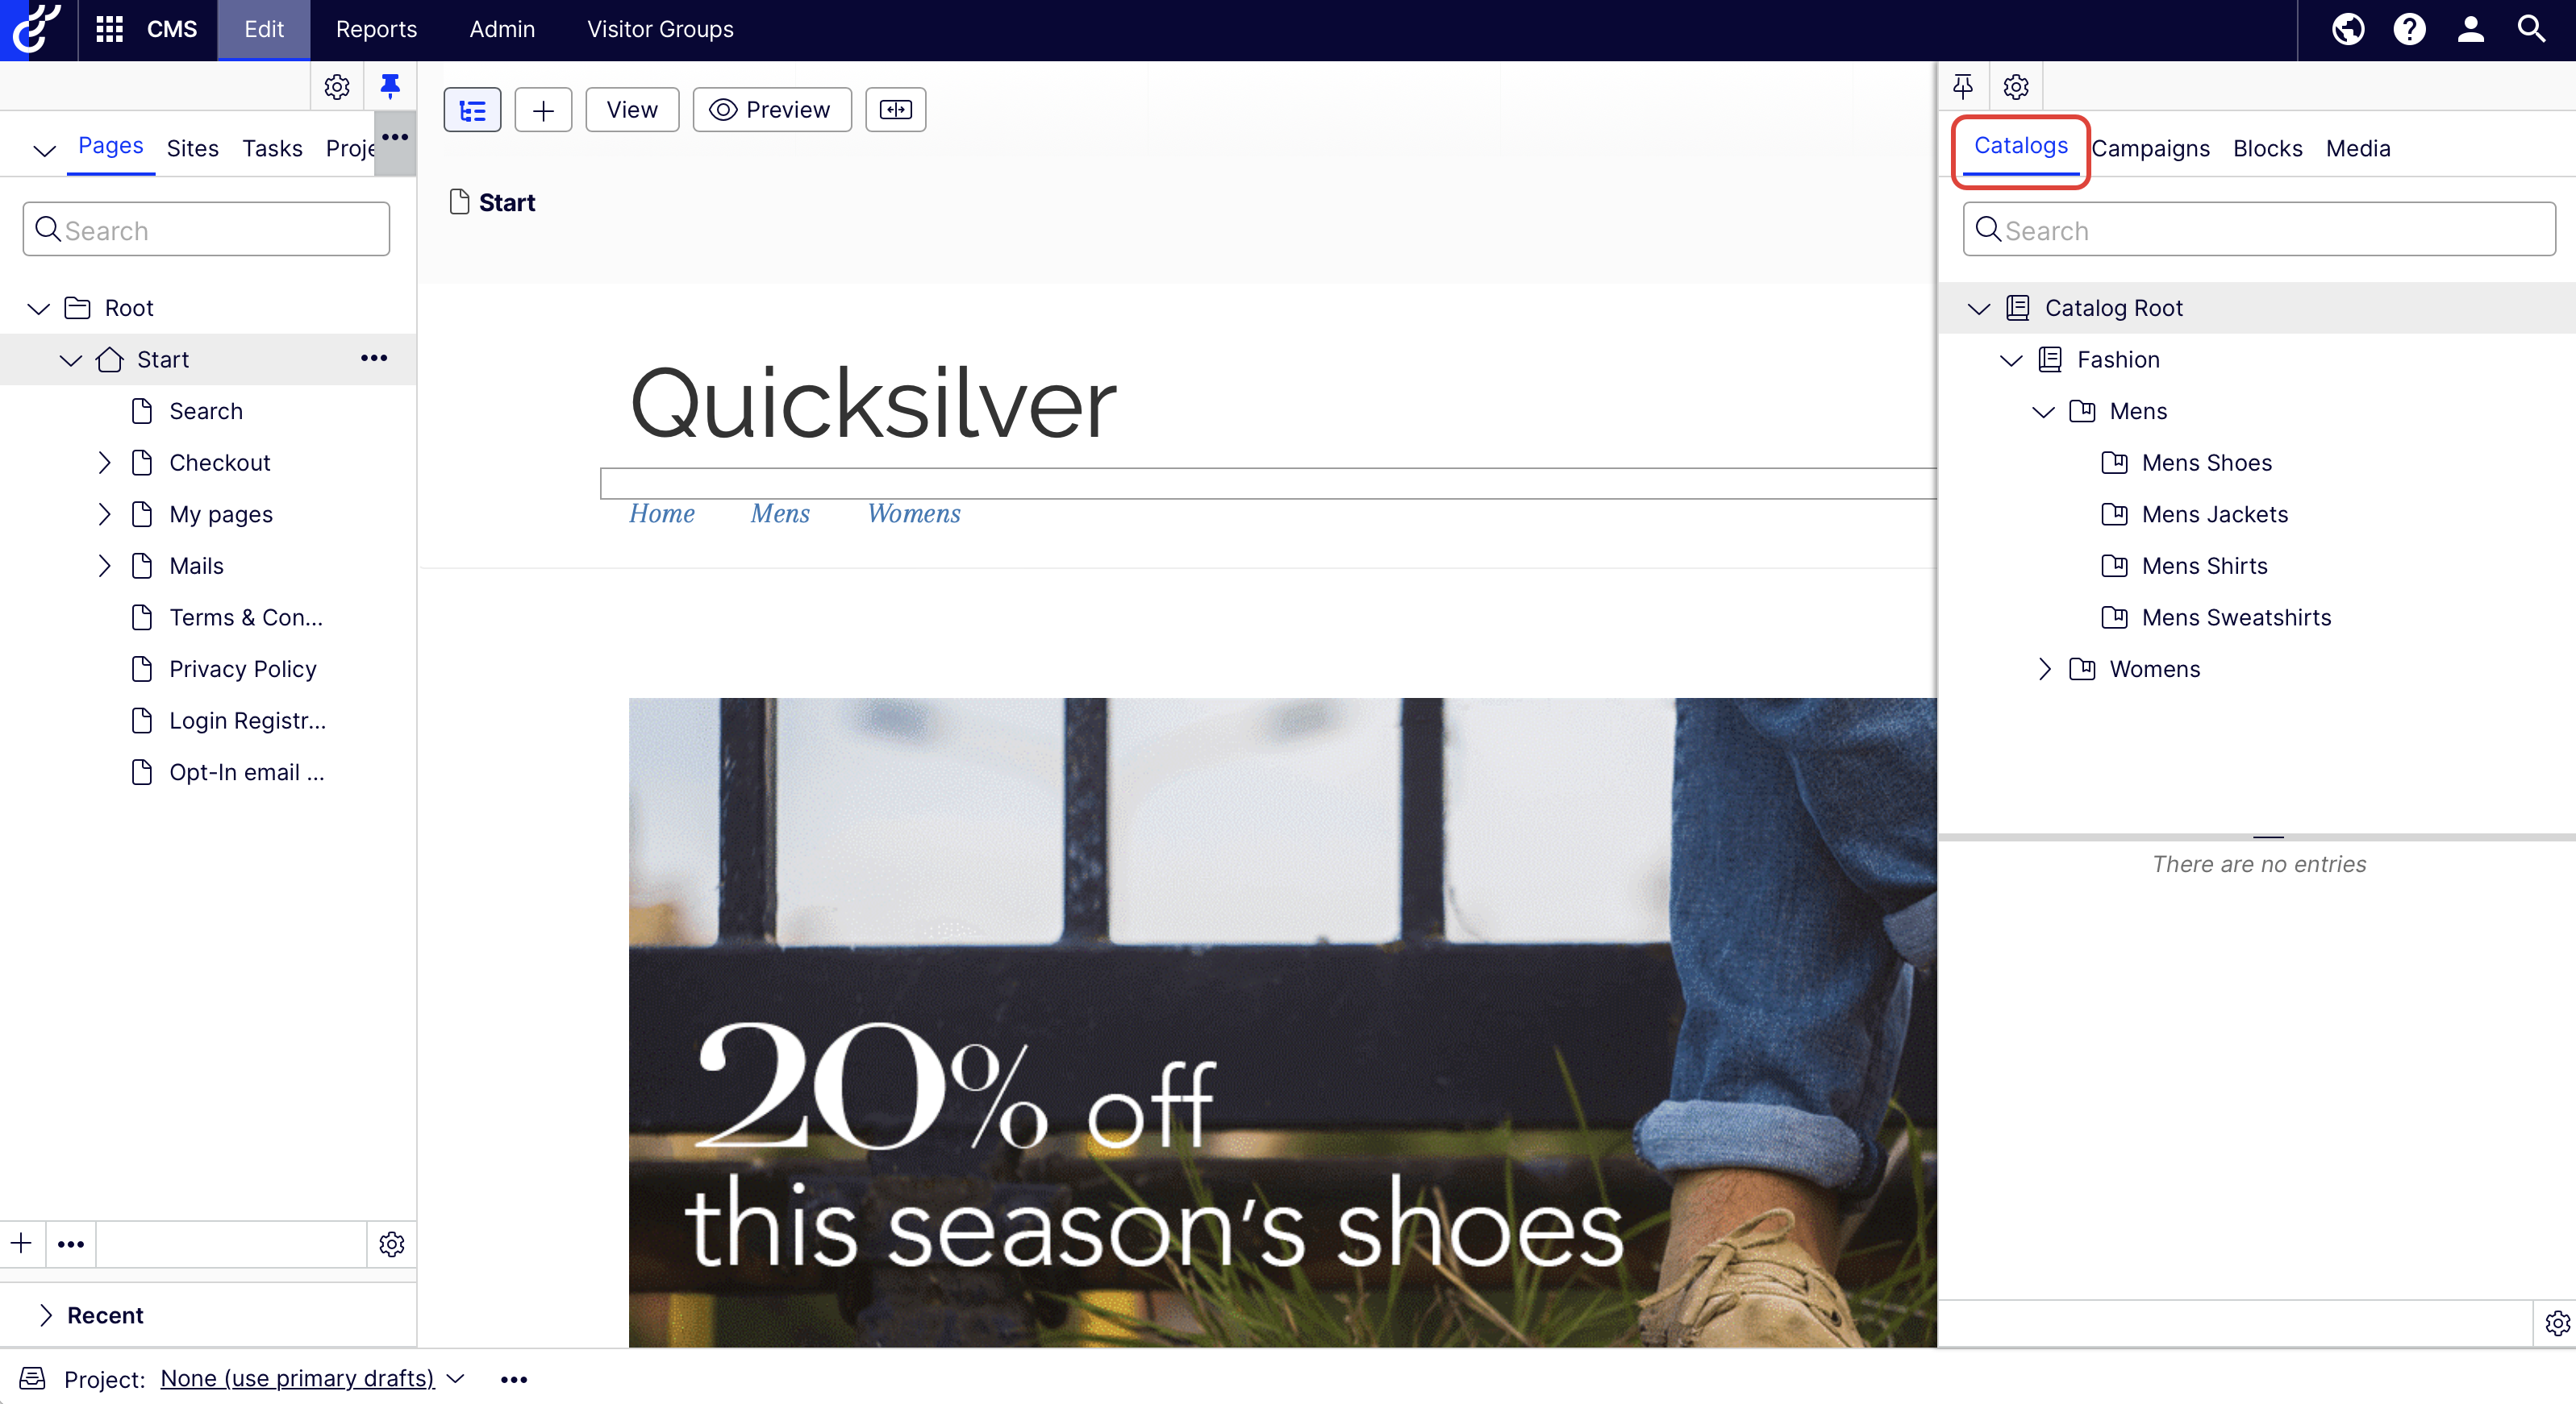Toggle the pin icon on the assets pane
Image resolution: width=2576 pixels, height=1404 pixels.
click(x=1963, y=86)
